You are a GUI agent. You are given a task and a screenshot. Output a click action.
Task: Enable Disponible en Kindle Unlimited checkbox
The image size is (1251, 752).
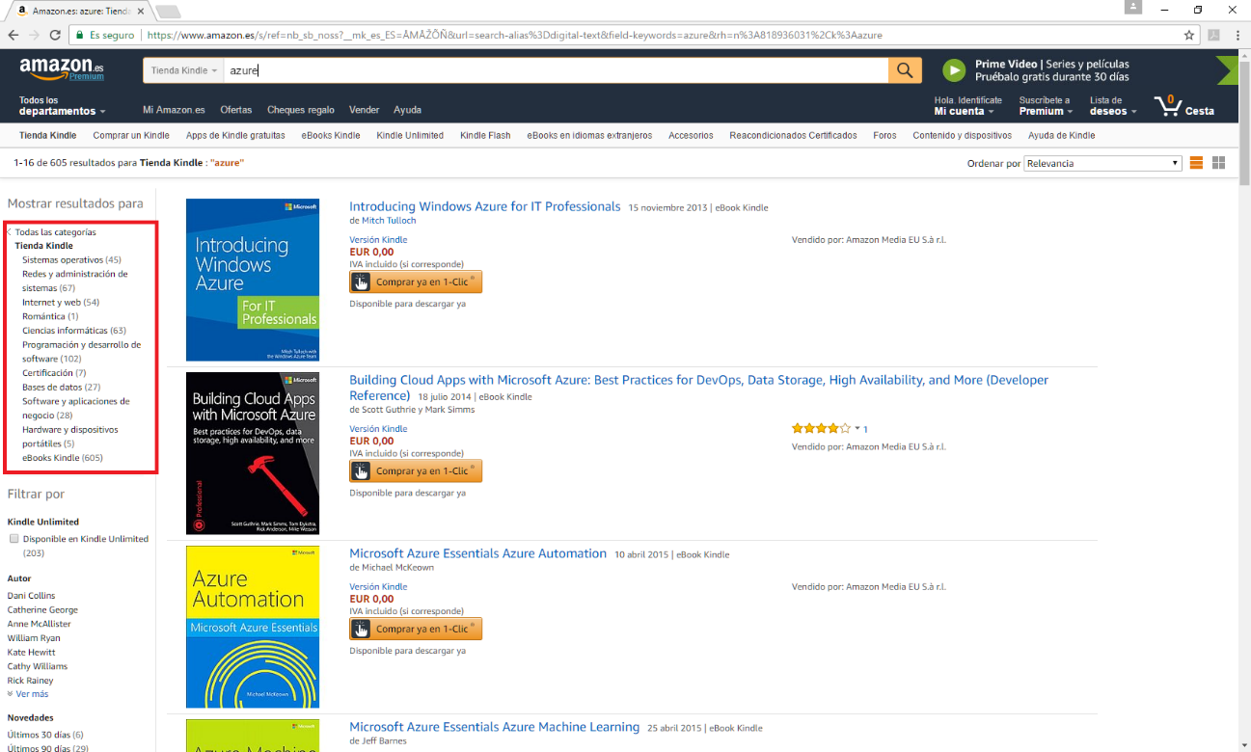(14, 539)
